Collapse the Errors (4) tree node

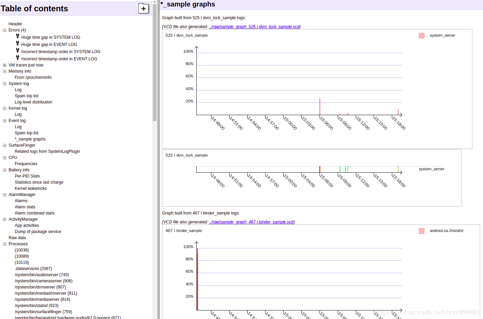(x=4, y=30)
